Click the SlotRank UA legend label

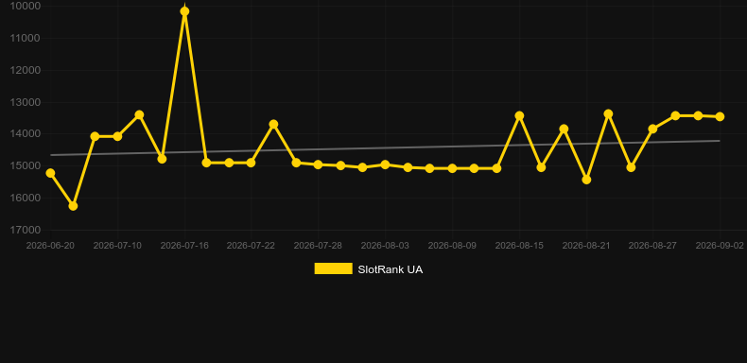(x=391, y=269)
